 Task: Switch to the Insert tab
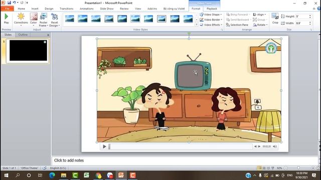(x=35, y=8)
